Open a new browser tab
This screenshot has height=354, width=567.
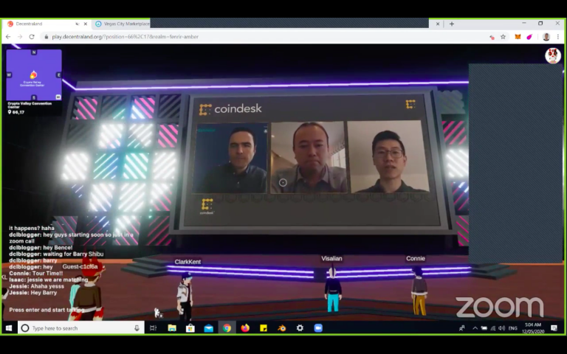click(452, 24)
